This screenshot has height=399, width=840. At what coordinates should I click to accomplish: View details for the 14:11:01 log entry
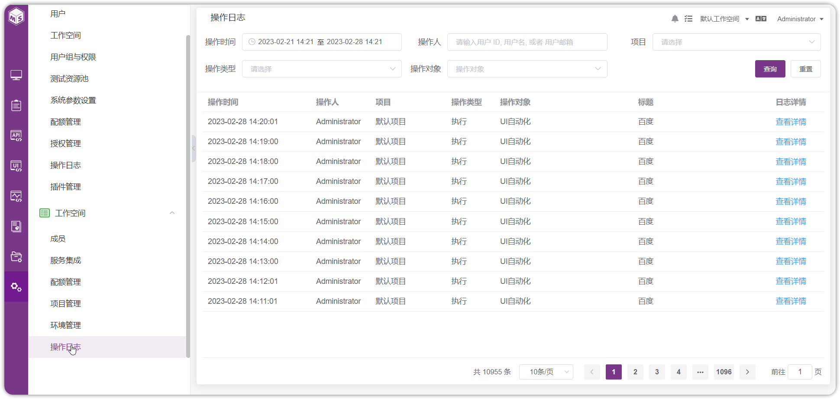tap(791, 301)
